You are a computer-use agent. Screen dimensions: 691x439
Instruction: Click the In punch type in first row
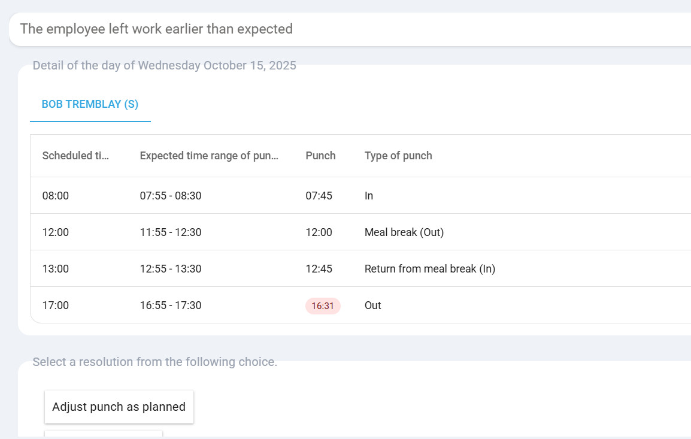tap(369, 196)
